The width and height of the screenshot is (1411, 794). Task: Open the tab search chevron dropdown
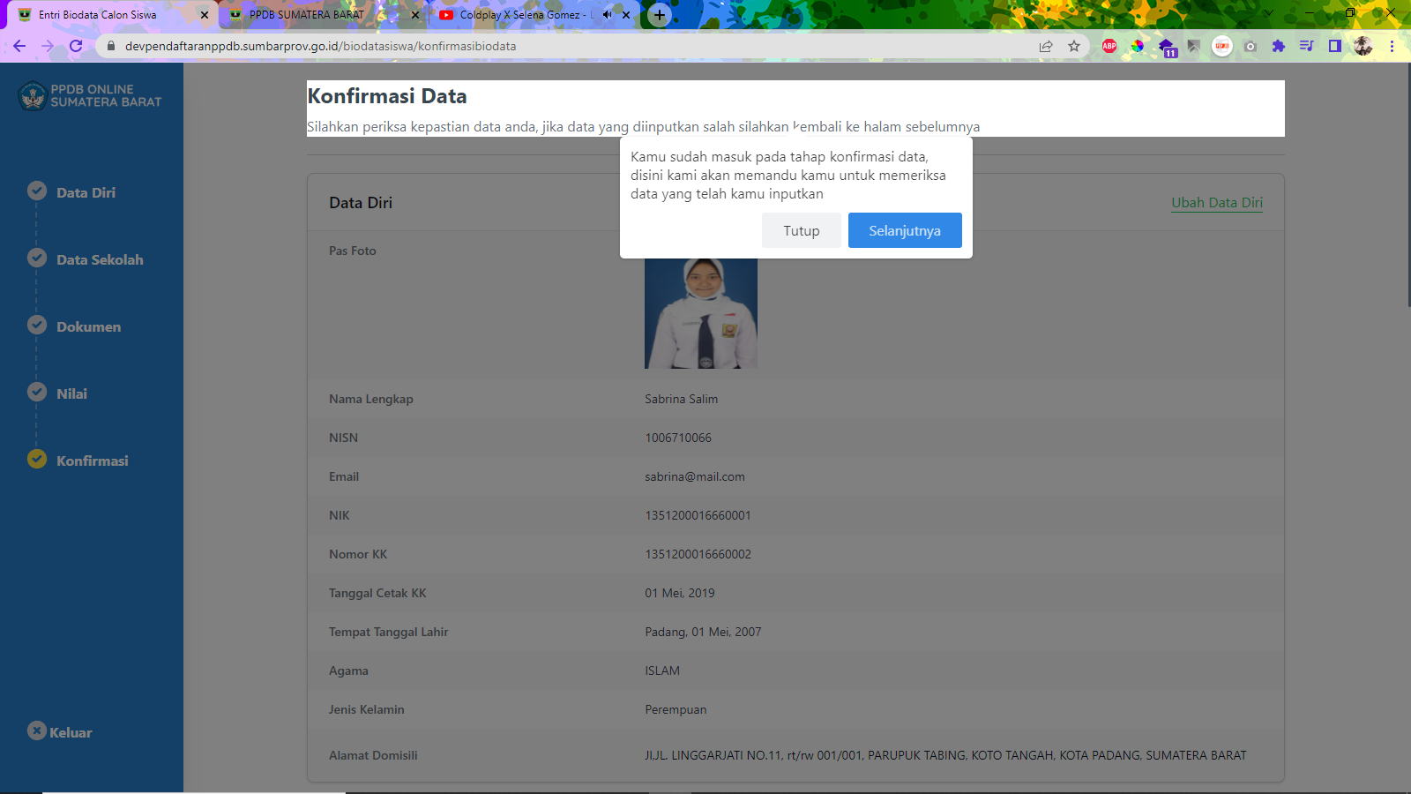1269,14
